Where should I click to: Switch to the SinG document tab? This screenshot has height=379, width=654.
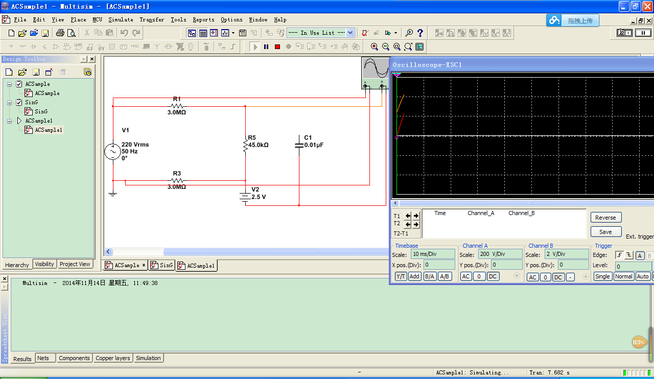[x=162, y=265]
